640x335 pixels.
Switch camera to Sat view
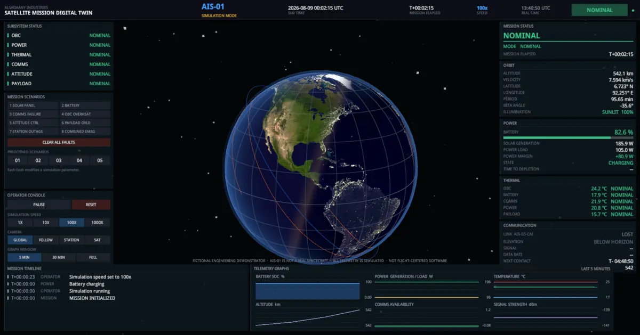pos(98,240)
